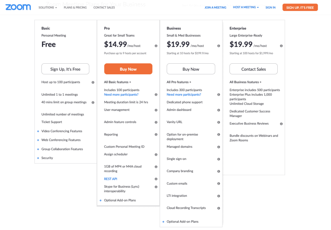Click the Enterprise plan heading
The width and height of the screenshot is (331, 230).
(x=238, y=28)
